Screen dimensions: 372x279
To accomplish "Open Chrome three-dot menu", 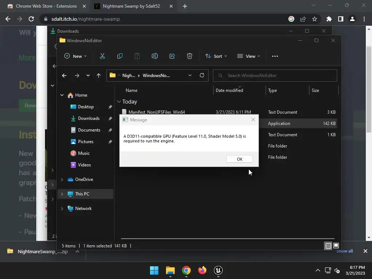I will point(364,19).
